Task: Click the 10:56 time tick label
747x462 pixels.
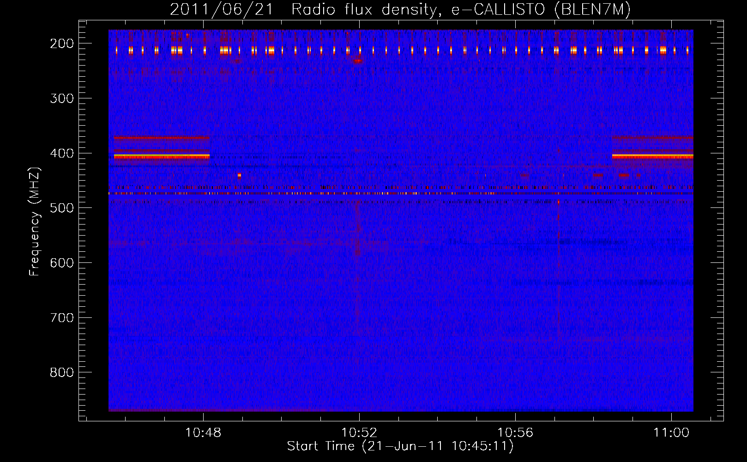Action: (515, 433)
